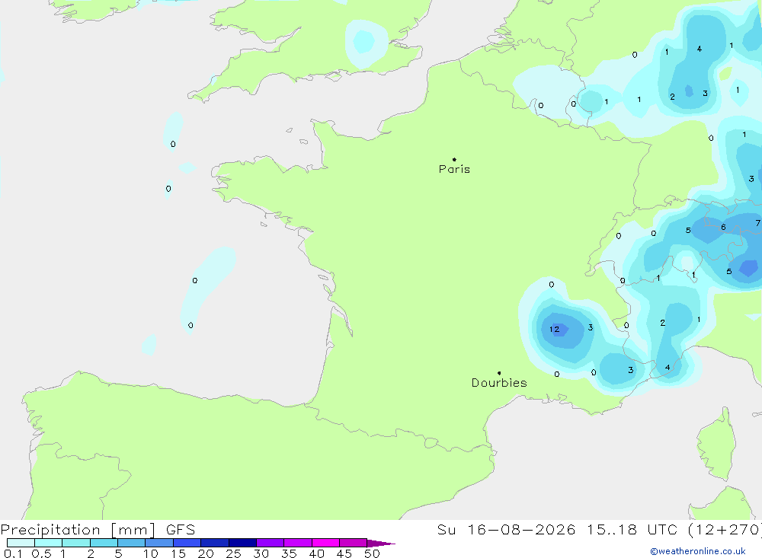762x558 pixels.
Task: Click the legend label '35'
Action: pyautogui.click(x=289, y=553)
